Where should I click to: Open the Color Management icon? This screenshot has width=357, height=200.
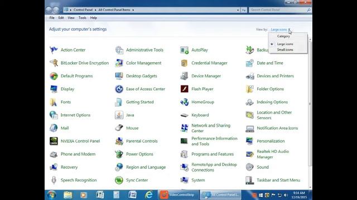click(x=119, y=63)
